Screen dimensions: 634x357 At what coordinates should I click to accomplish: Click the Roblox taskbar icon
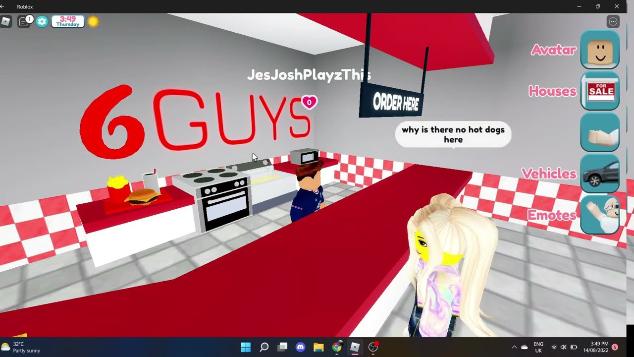pos(355,347)
